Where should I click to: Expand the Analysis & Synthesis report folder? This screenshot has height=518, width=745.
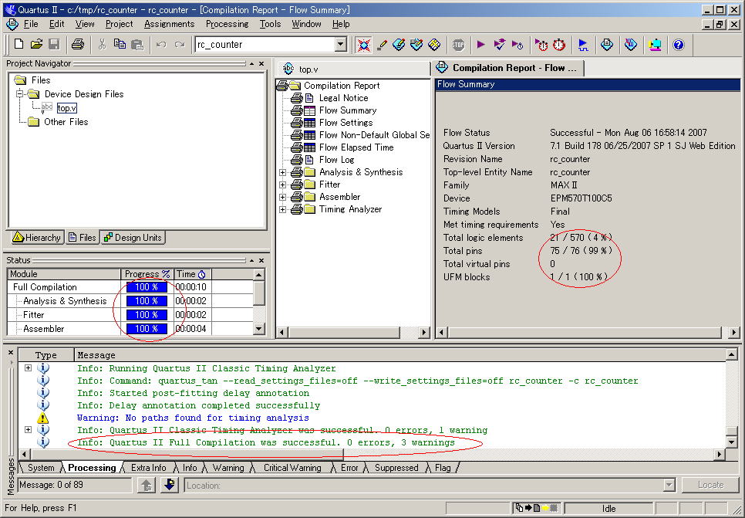pos(283,172)
